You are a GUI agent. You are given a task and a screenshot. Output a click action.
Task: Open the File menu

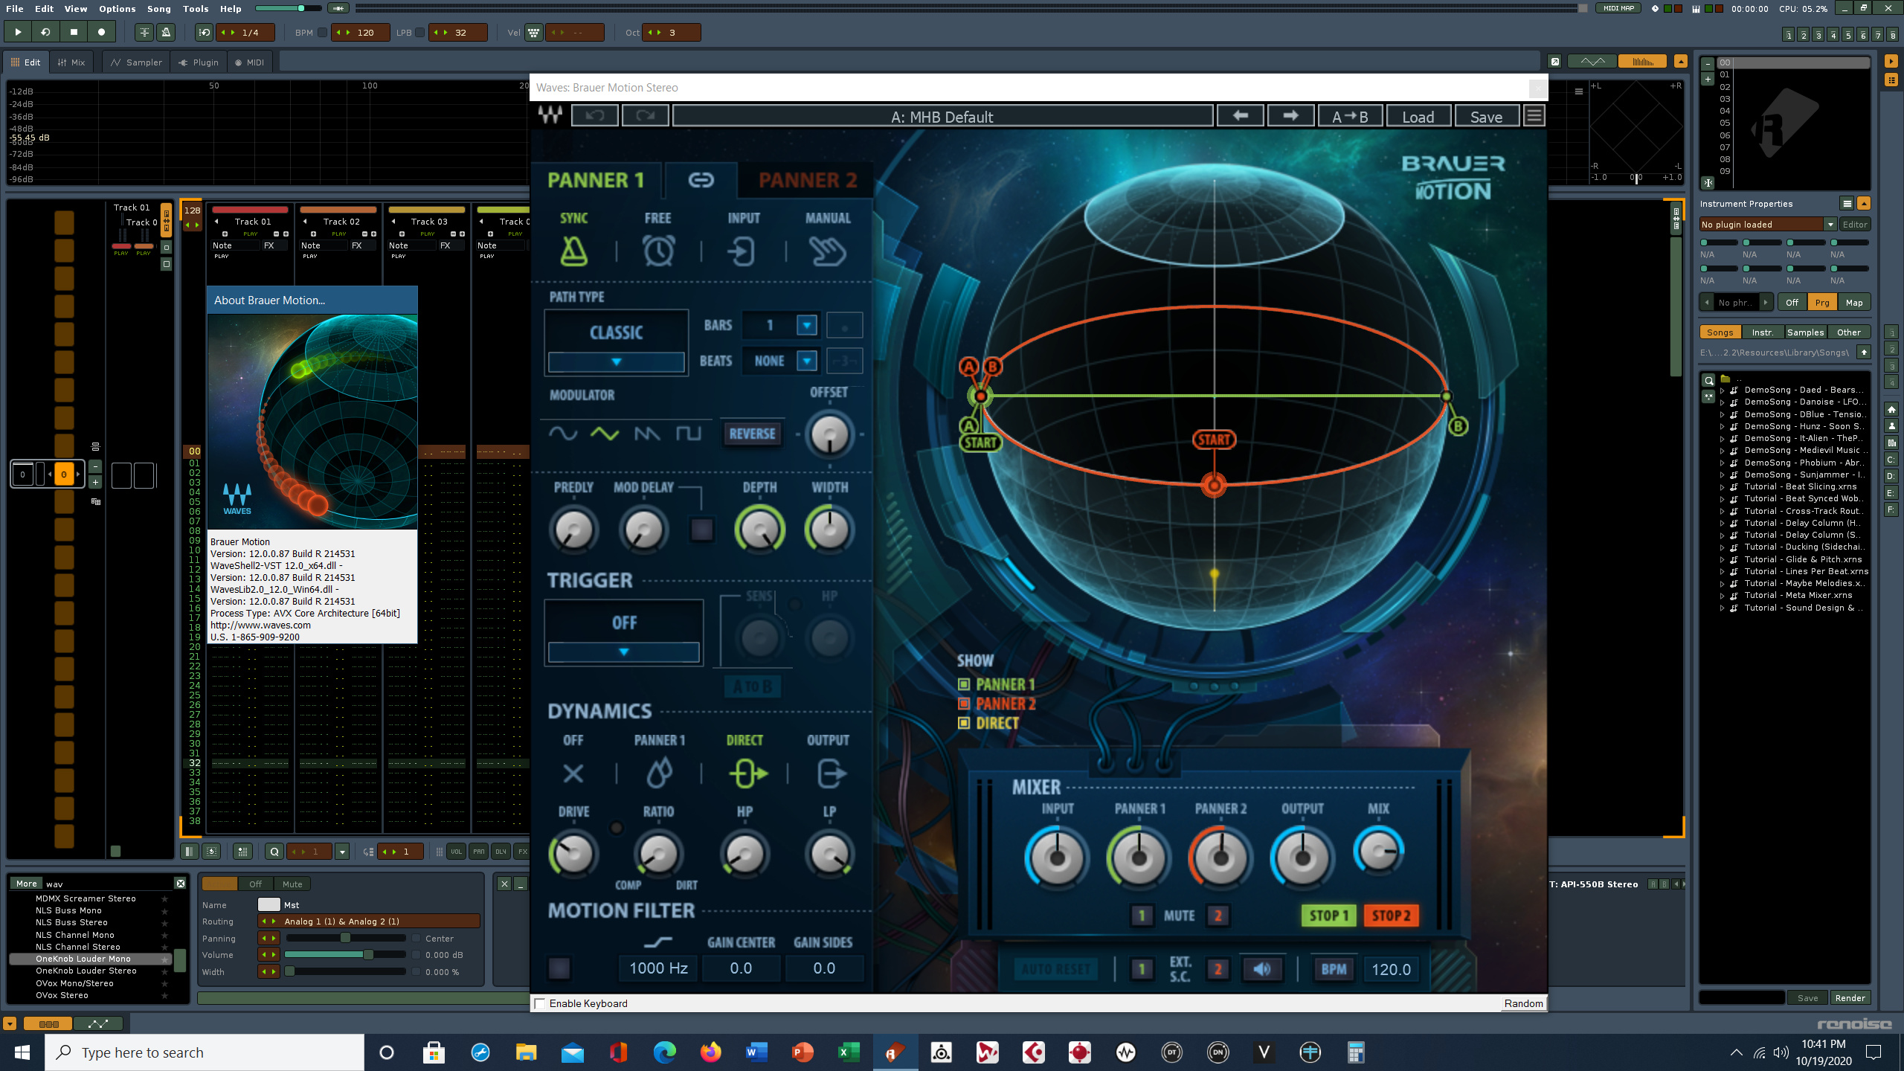[14, 9]
